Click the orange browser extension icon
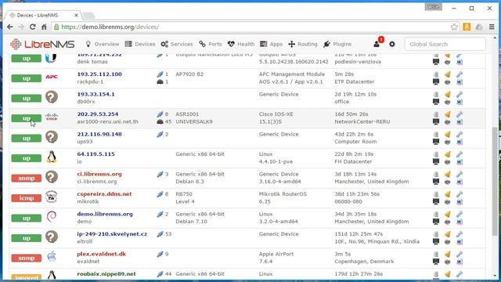501x282 pixels. coord(467,27)
